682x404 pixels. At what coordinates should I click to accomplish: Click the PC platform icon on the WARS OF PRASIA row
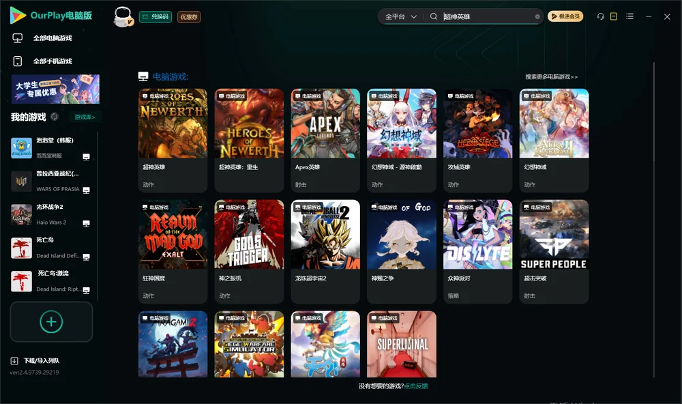(x=87, y=190)
